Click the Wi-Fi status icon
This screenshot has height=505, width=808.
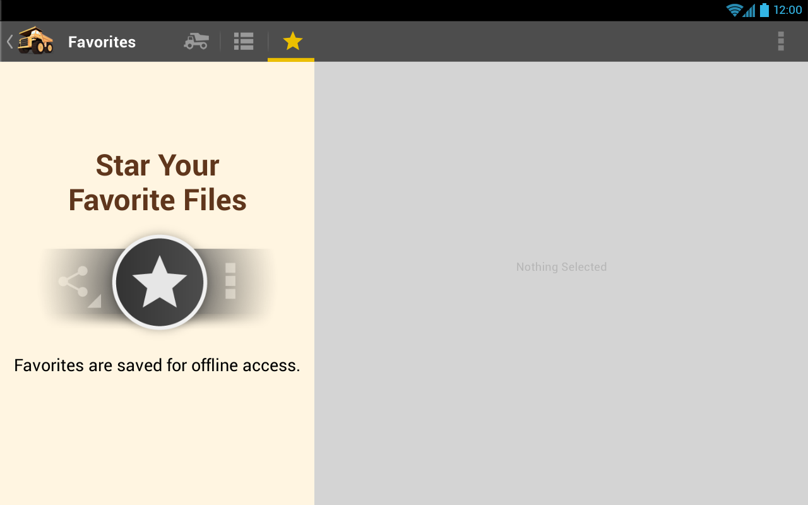[734, 10]
